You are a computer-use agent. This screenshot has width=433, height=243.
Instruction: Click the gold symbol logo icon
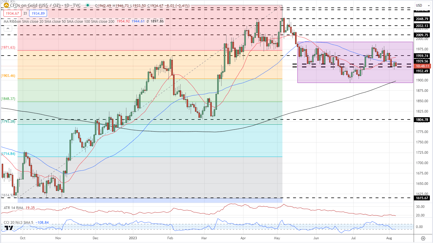[6, 5]
